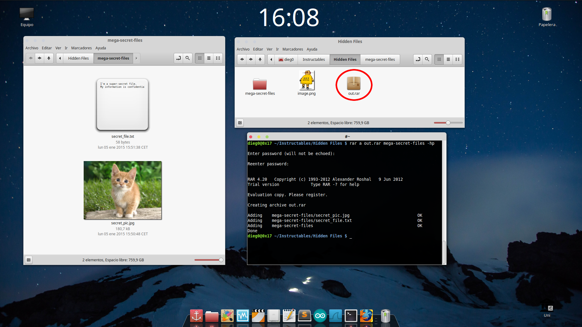Open search in mega-secret-files window
Screen dimensions: 582x327
[x=188, y=58]
